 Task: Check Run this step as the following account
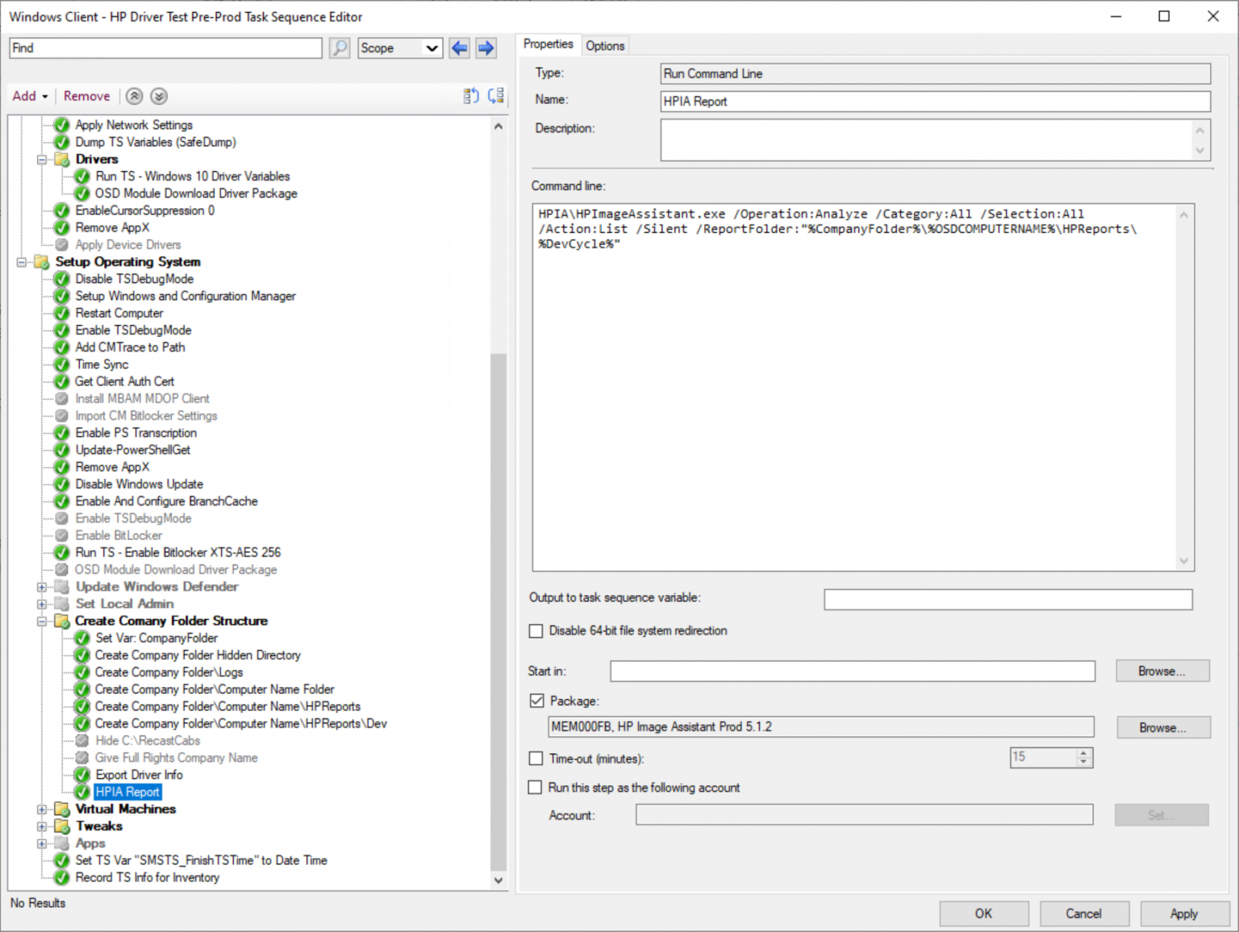pos(535,788)
